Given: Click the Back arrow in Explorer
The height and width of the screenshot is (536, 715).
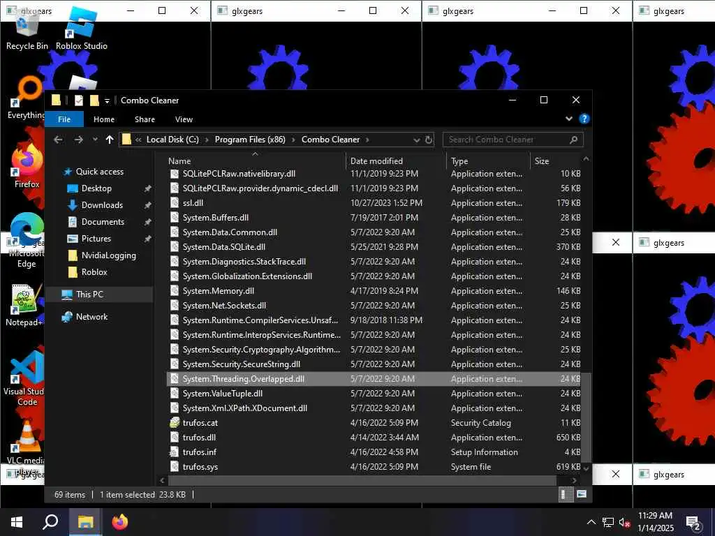Looking at the screenshot, I should tap(58, 140).
